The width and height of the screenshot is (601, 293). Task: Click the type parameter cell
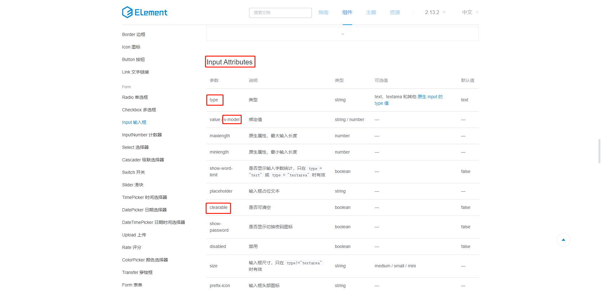[x=214, y=100]
